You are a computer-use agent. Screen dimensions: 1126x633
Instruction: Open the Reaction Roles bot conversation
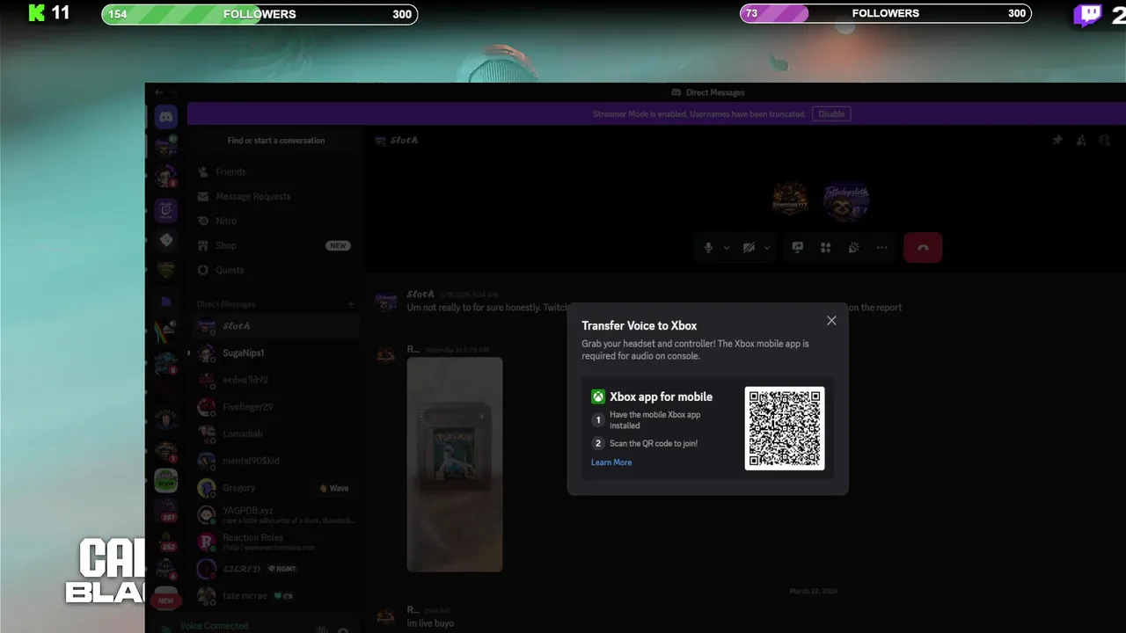[x=275, y=542]
